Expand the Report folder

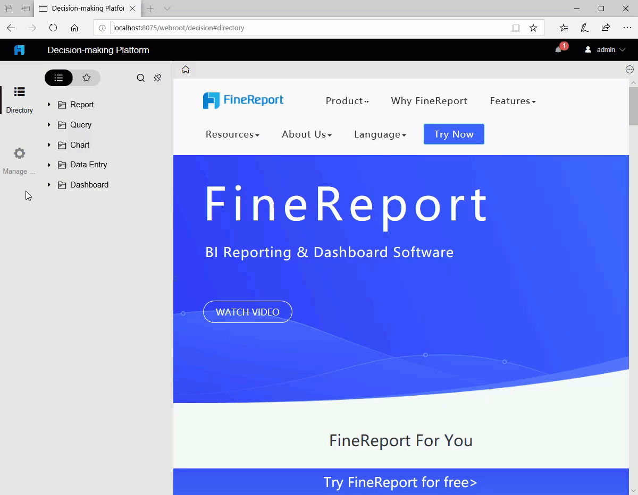click(48, 105)
